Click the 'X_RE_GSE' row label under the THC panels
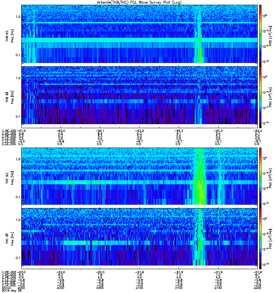Image resolution: width=275 pixels, height=293 pixels. coord(9,272)
